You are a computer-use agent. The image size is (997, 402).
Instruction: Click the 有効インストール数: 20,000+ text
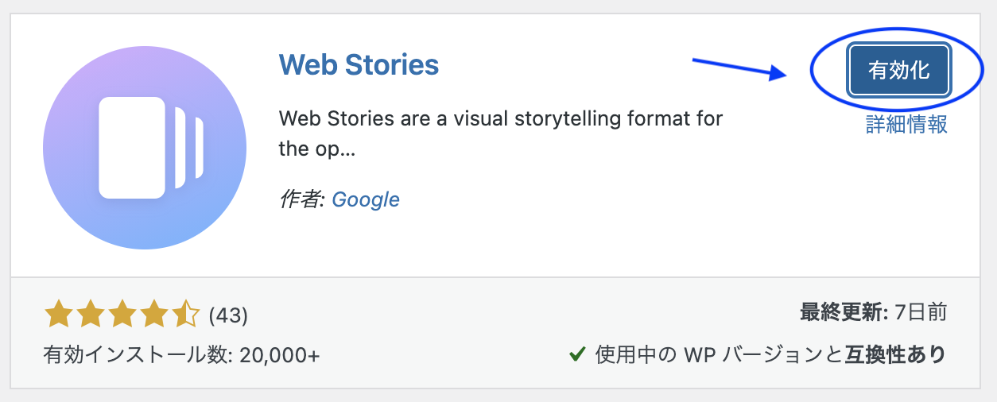click(182, 354)
